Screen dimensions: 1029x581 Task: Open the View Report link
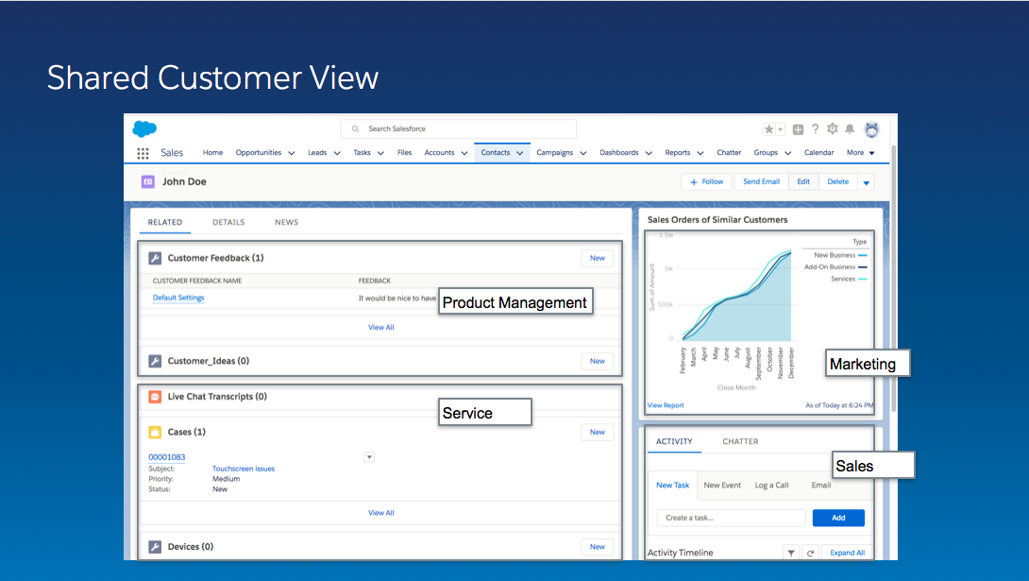pos(666,405)
